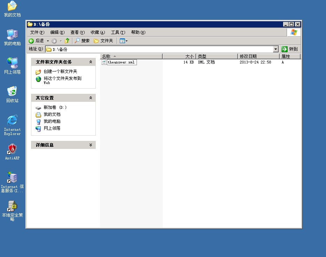This screenshot has width=326, height=257.
Task: Click the forward arrow toolbar icon
Action: (54, 41)
